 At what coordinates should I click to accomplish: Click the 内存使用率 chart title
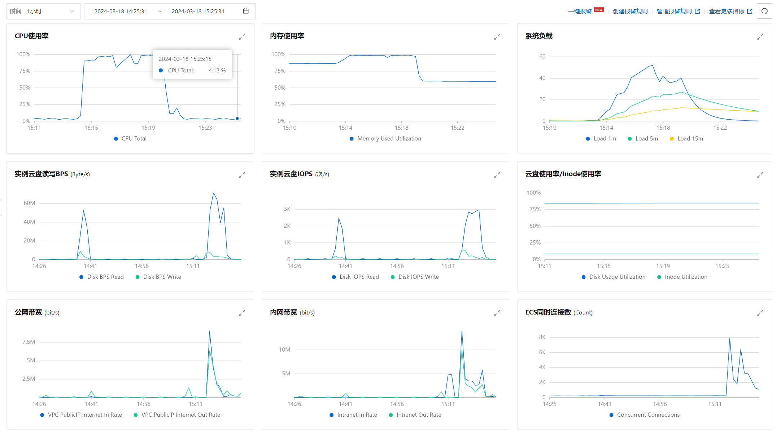pos(287,36)
